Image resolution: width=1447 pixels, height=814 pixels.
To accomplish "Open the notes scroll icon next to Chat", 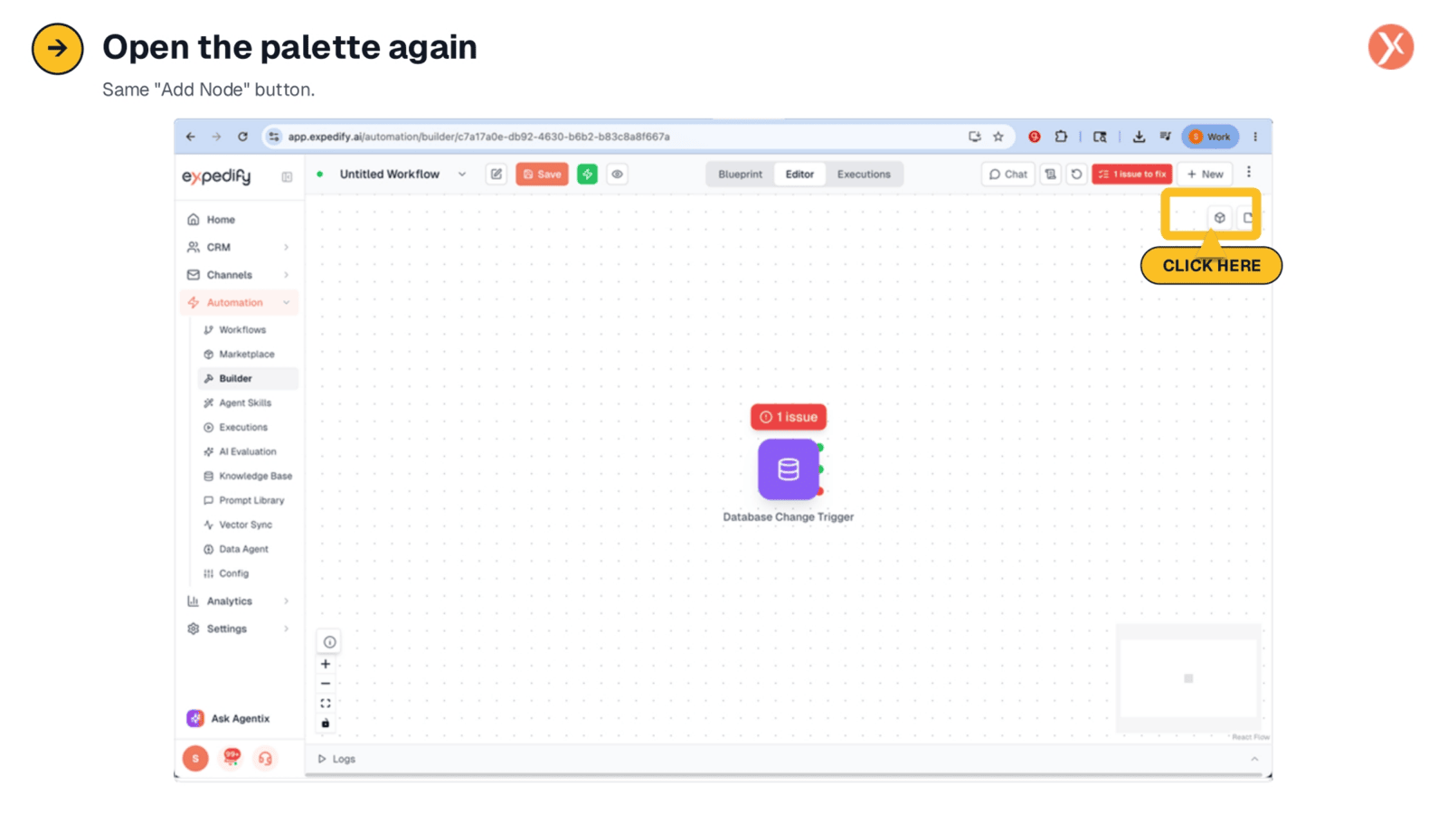I will pyautogui.click(x=1050, y=174).
